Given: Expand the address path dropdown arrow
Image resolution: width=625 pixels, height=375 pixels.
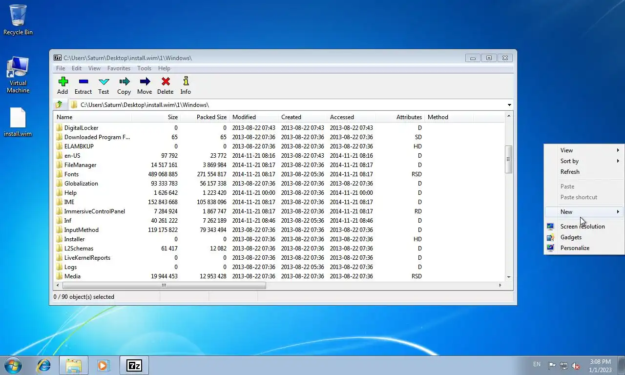Looking at the screenshot, I should [x=509, y=105].
